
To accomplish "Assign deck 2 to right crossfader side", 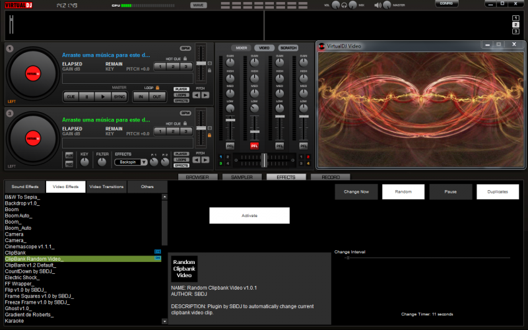I will tap(308, 157).
